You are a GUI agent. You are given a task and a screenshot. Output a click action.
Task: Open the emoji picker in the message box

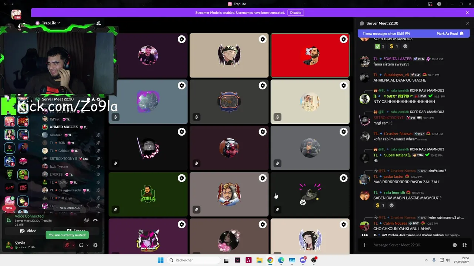click(455, 245)
